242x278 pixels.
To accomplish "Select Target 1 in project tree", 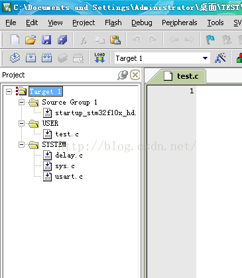I will point(46,91).
